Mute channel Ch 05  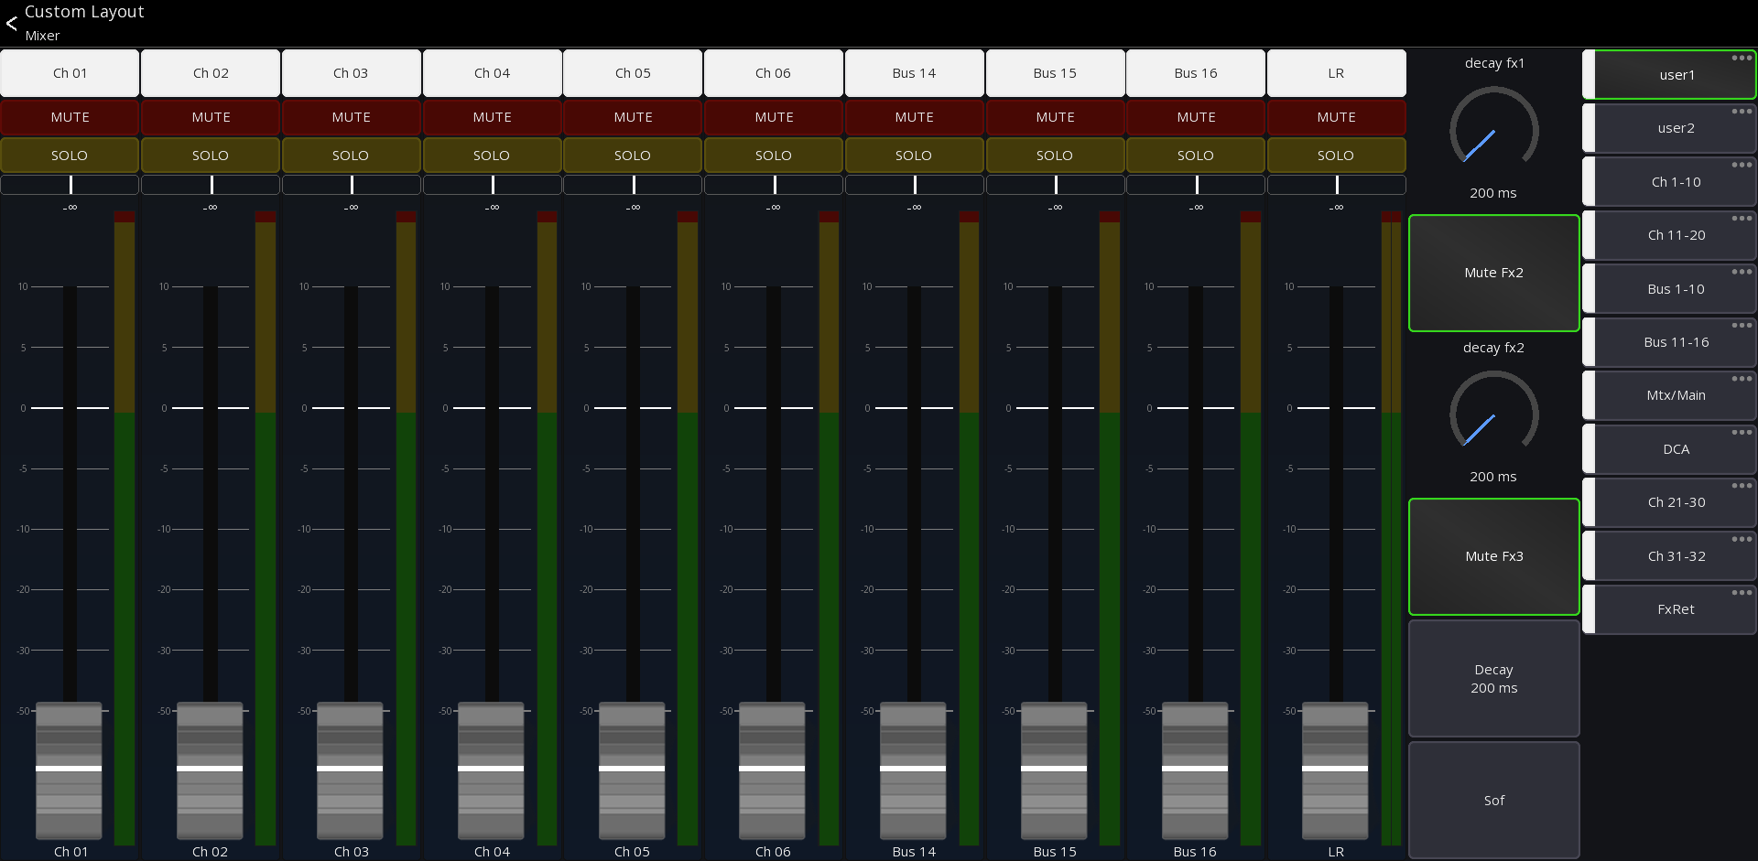click(x=633, y=117)
